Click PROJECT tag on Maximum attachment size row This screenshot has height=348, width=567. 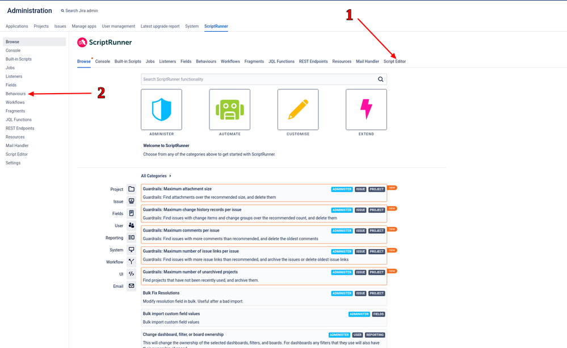376,189
